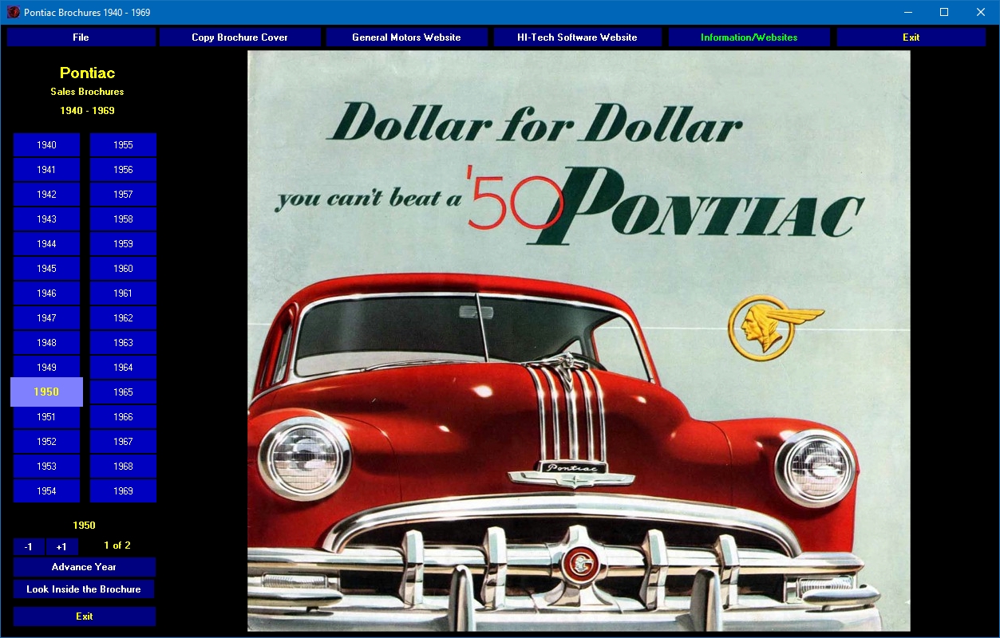Open General Motors Website
The height and width of the screenshot is (638, 1000).
point(406,37)
